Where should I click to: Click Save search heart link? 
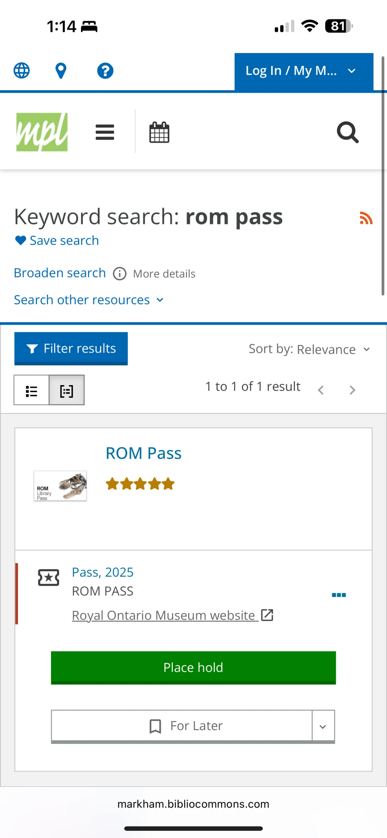[57, 241]
